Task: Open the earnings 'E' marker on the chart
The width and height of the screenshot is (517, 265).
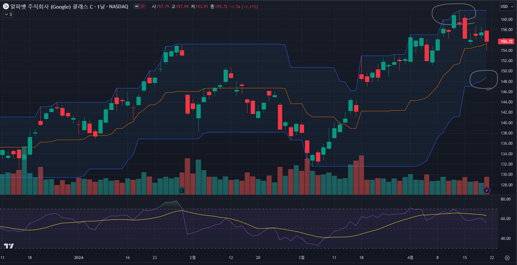Action: pyautogui.click(x=181, y=190)
